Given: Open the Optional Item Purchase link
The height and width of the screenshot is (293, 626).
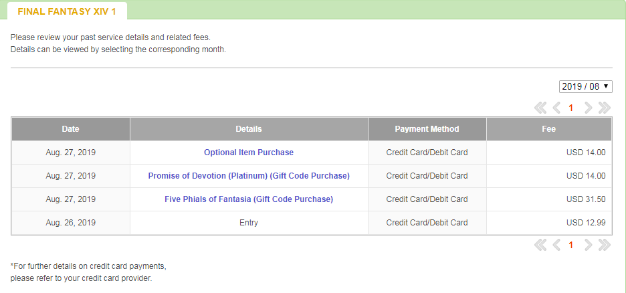Looking at the screenshot, I should coord(249,153).
